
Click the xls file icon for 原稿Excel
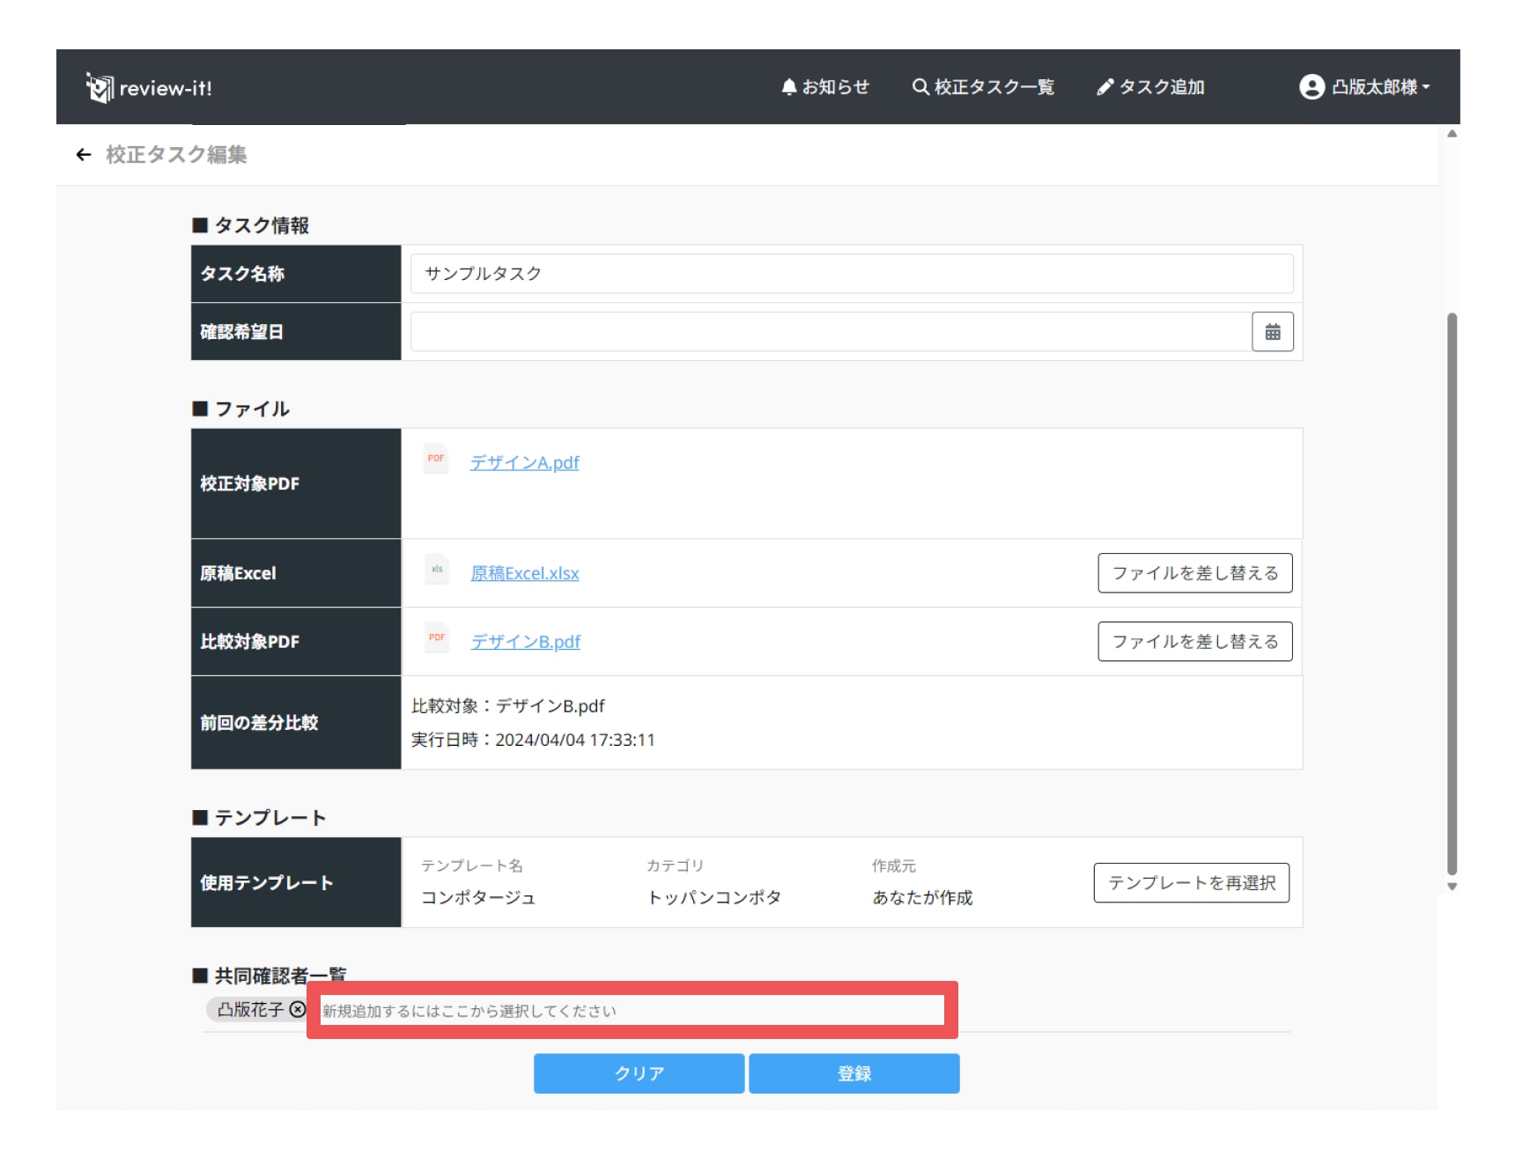tap(437, 570)
